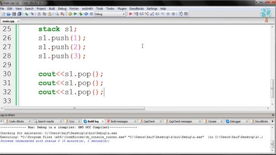The image size is (276, 155).
Task: Click the editor vertical scrollbar thumb
Action: pos(272,89)
